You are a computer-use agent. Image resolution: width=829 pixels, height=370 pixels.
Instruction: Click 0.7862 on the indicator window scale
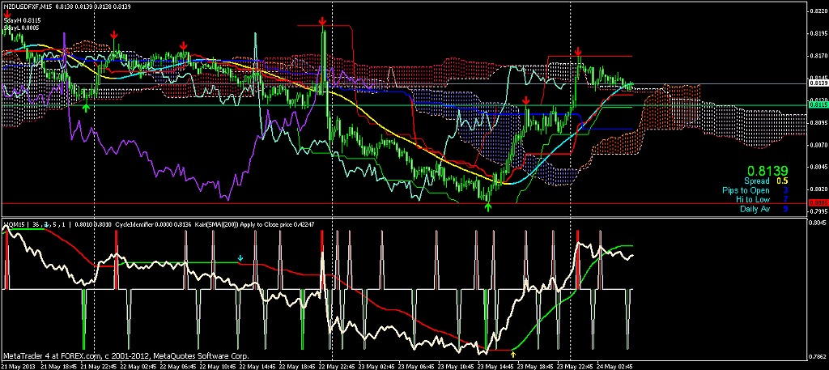(818, 356)
